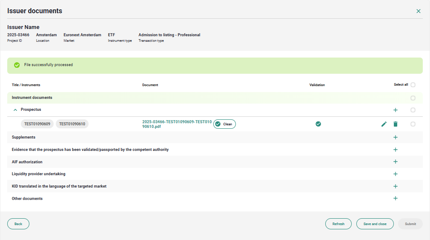Screen dimensions: 430x240
Task: Click the Euronext Amsterdam market value
Action: (82, 35)
